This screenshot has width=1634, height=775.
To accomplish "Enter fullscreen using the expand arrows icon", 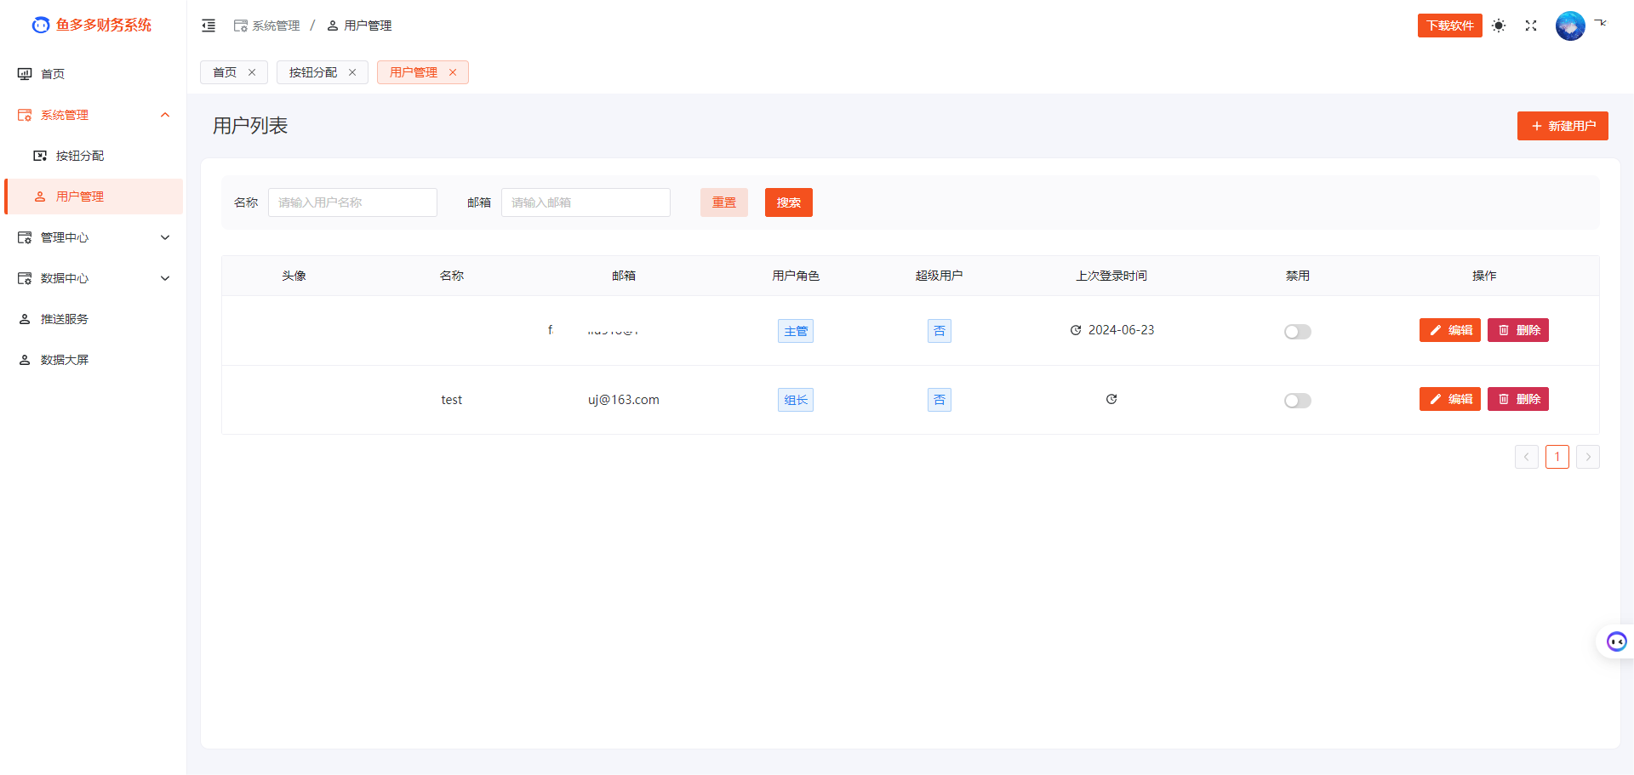I will 1531,26.
